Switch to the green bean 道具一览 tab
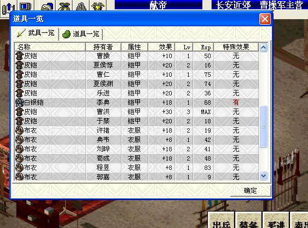 coord(81,34)
